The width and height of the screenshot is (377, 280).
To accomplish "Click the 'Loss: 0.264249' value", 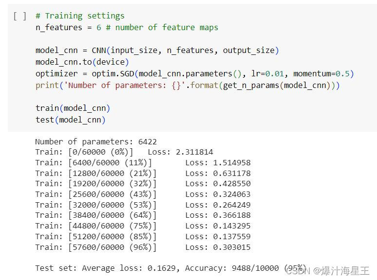I will click(218, 205).
